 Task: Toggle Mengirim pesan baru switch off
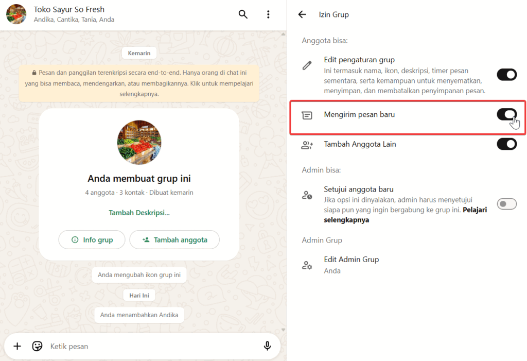click(506, 114)
